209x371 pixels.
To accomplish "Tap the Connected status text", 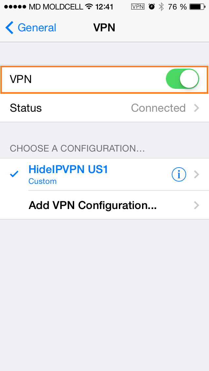I will [x=158, y=108].
